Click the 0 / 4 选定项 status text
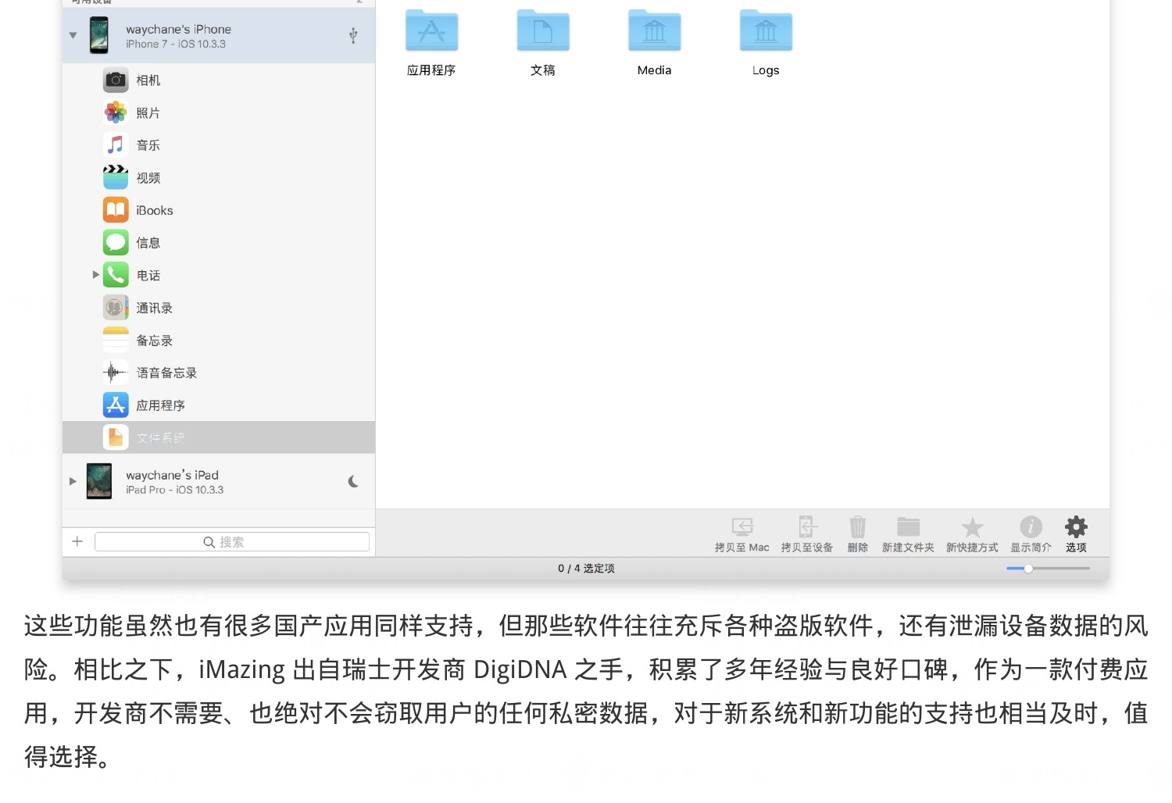 pos(586,569)
